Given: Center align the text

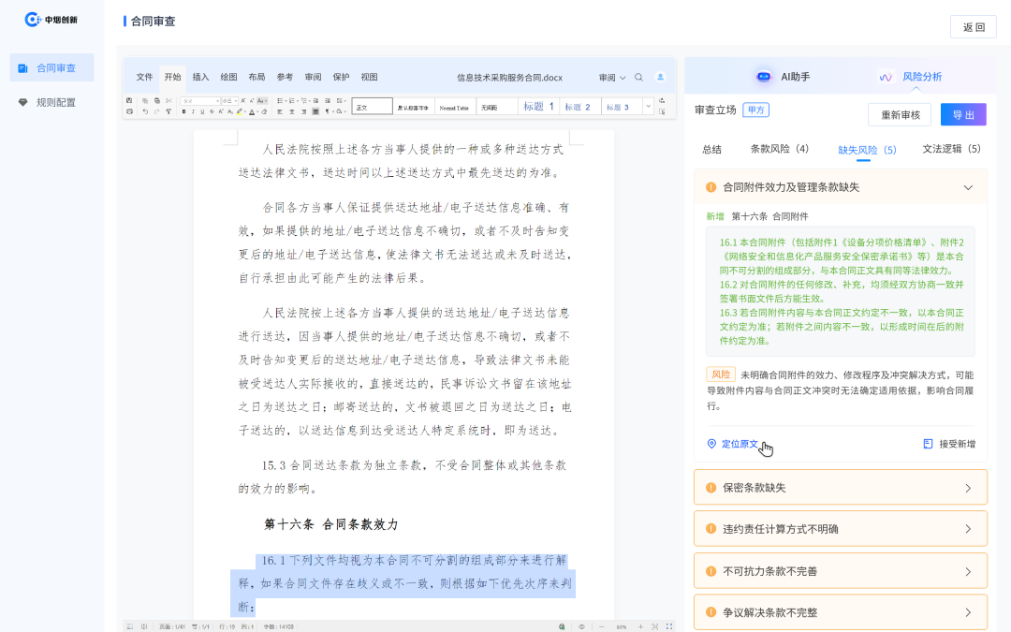Looking at the screenshot, I should tap(292, 111).
